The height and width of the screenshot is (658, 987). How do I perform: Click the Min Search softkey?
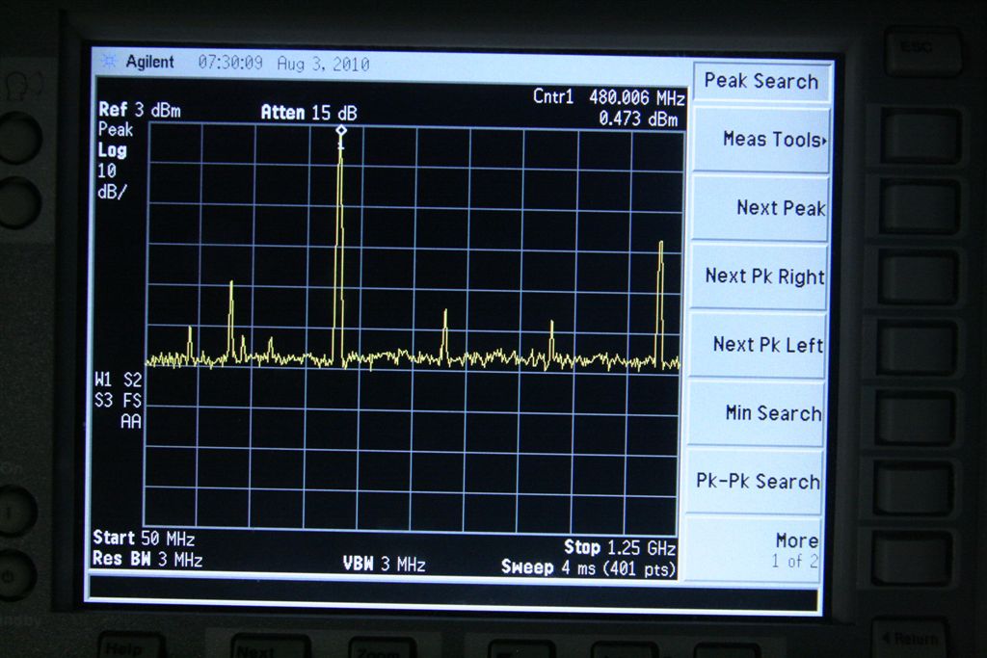pyautogui.click(x=760, y=413)
